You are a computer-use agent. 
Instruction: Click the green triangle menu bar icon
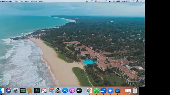(87, 1)
